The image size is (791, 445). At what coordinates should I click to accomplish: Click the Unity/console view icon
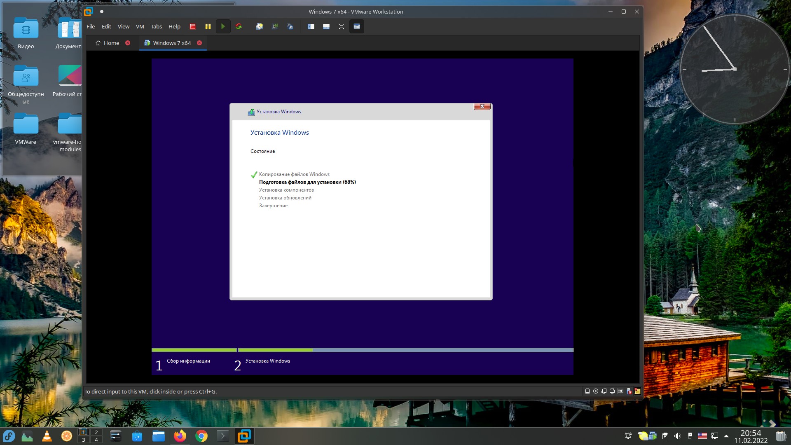[x=357, y=26]
